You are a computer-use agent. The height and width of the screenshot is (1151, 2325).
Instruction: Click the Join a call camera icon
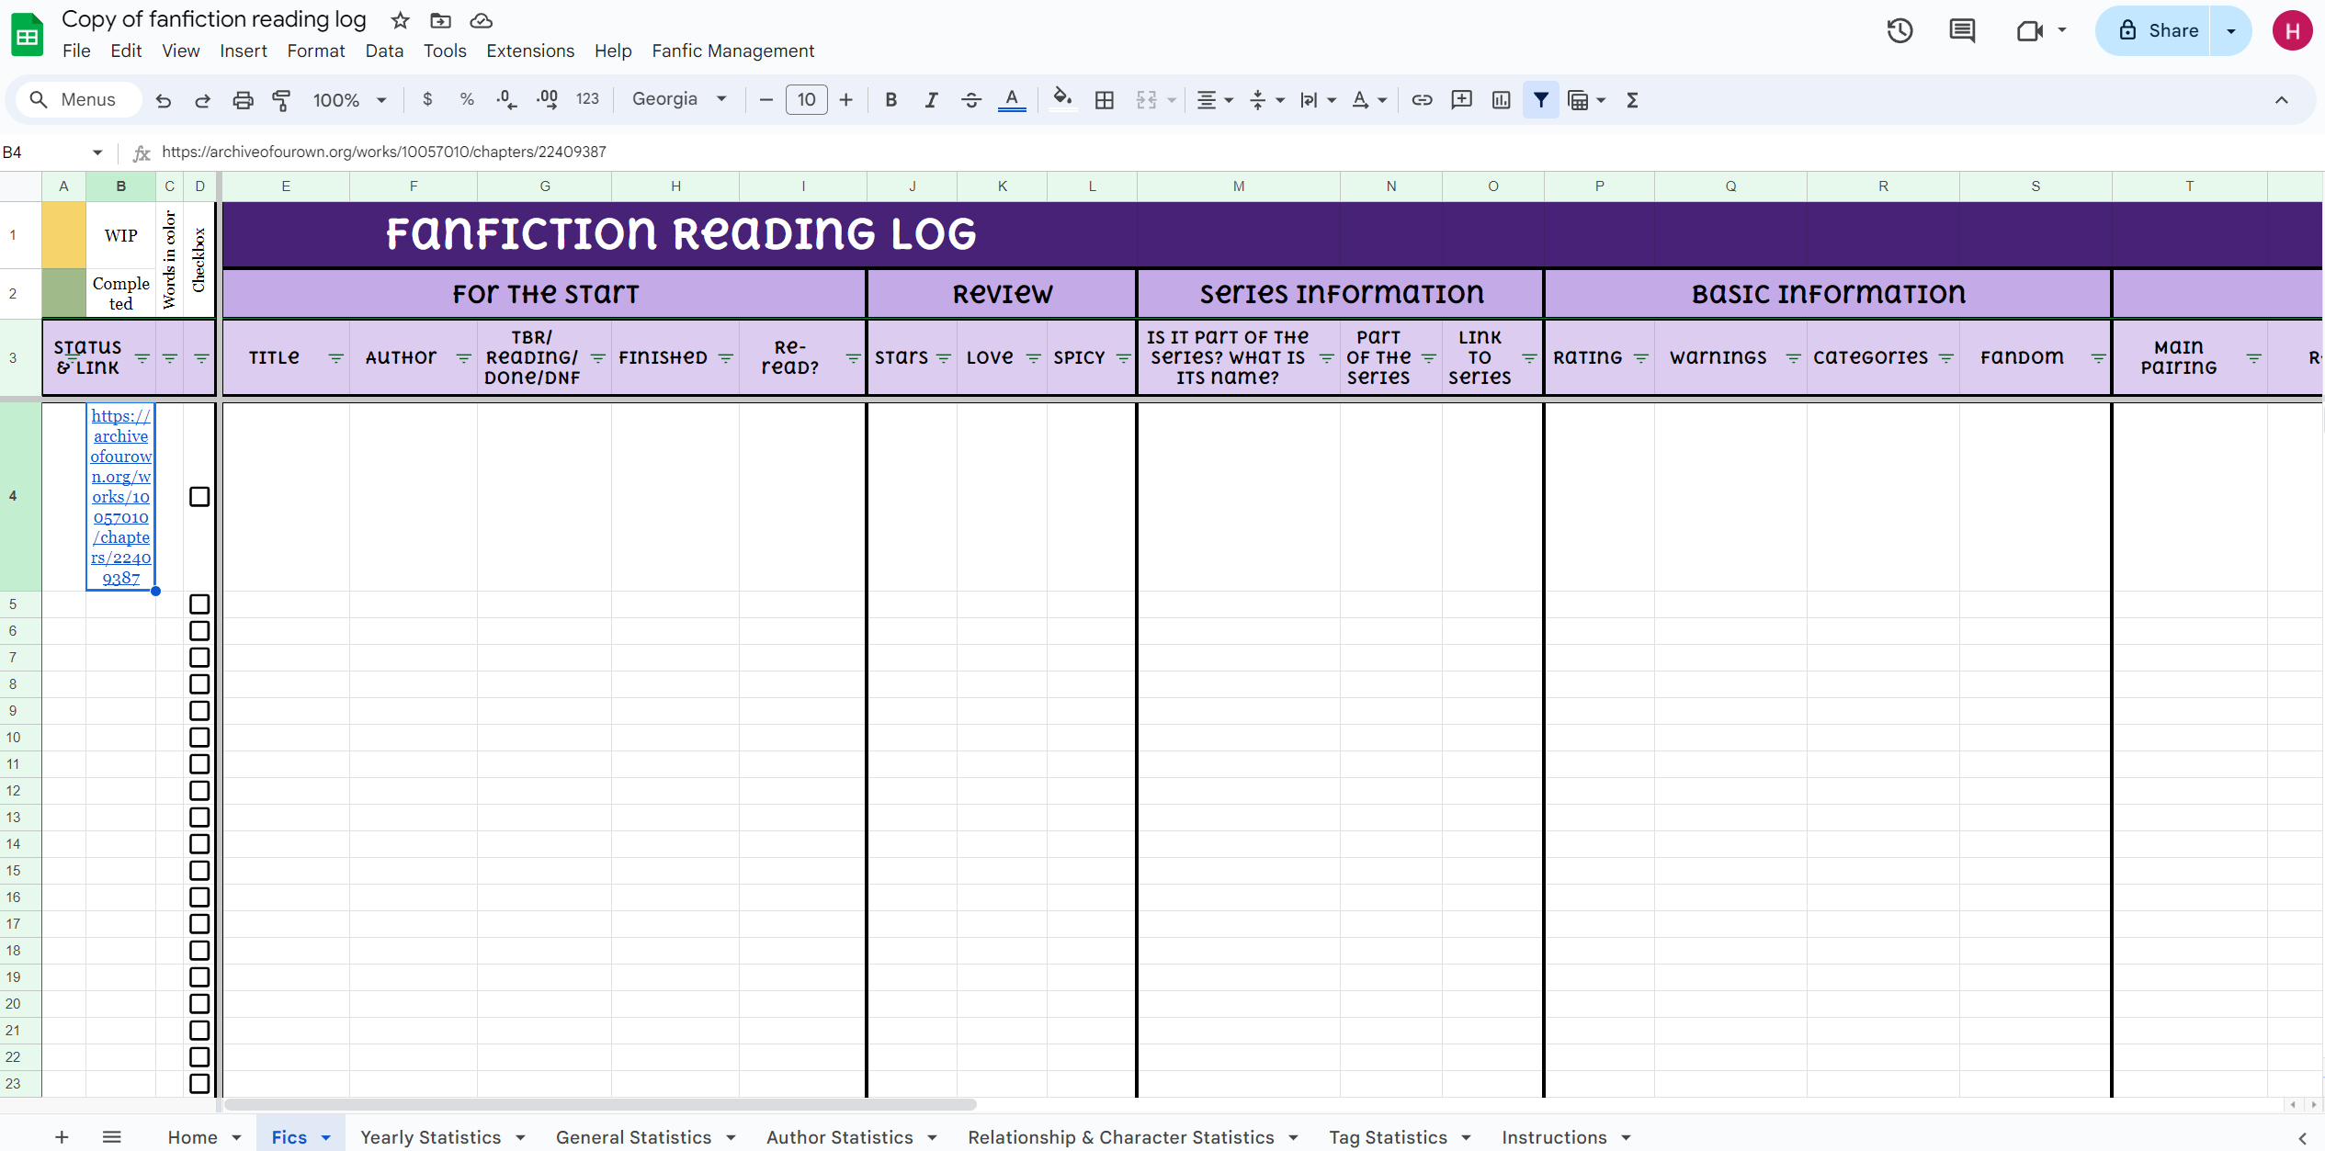(2029, 31)
